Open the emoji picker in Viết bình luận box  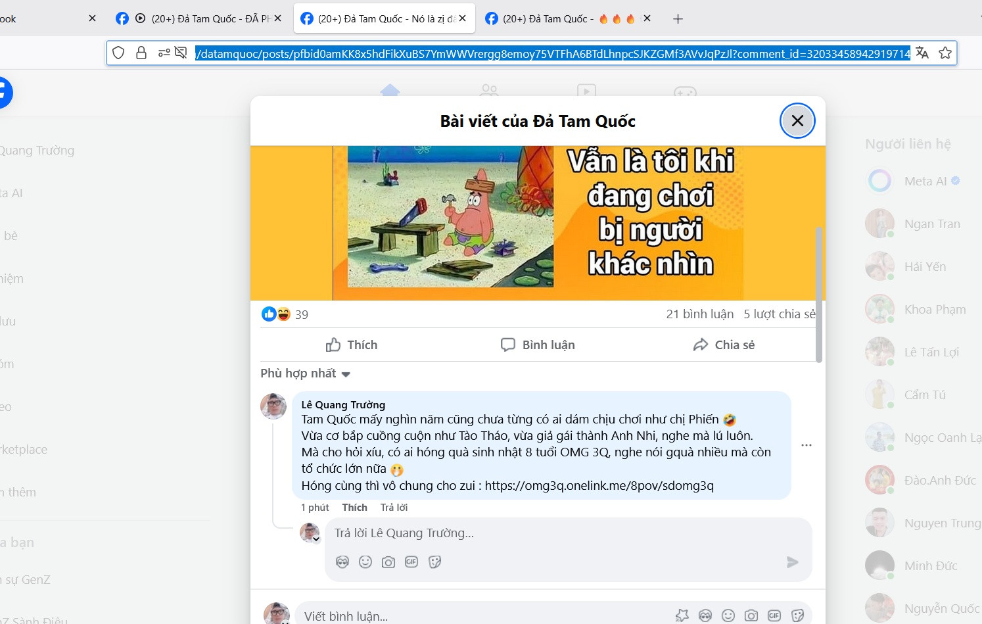pos(728,615)
